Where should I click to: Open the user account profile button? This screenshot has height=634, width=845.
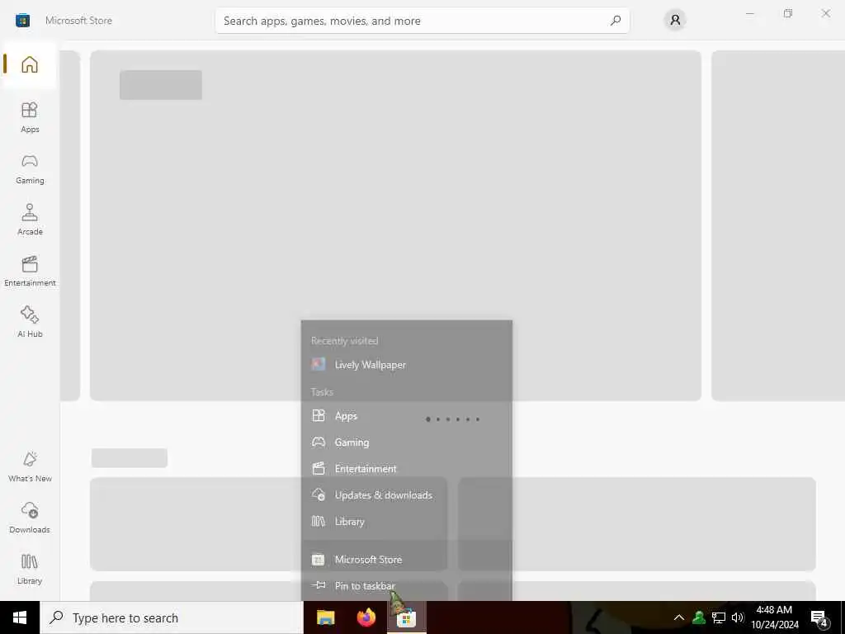click(675, 21)
